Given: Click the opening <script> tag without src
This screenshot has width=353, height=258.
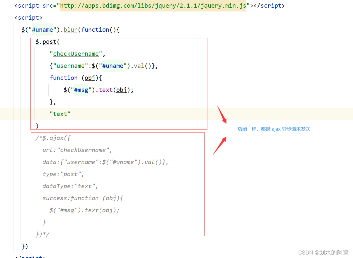Looking at the screenshot, I should tap(28, 18).
